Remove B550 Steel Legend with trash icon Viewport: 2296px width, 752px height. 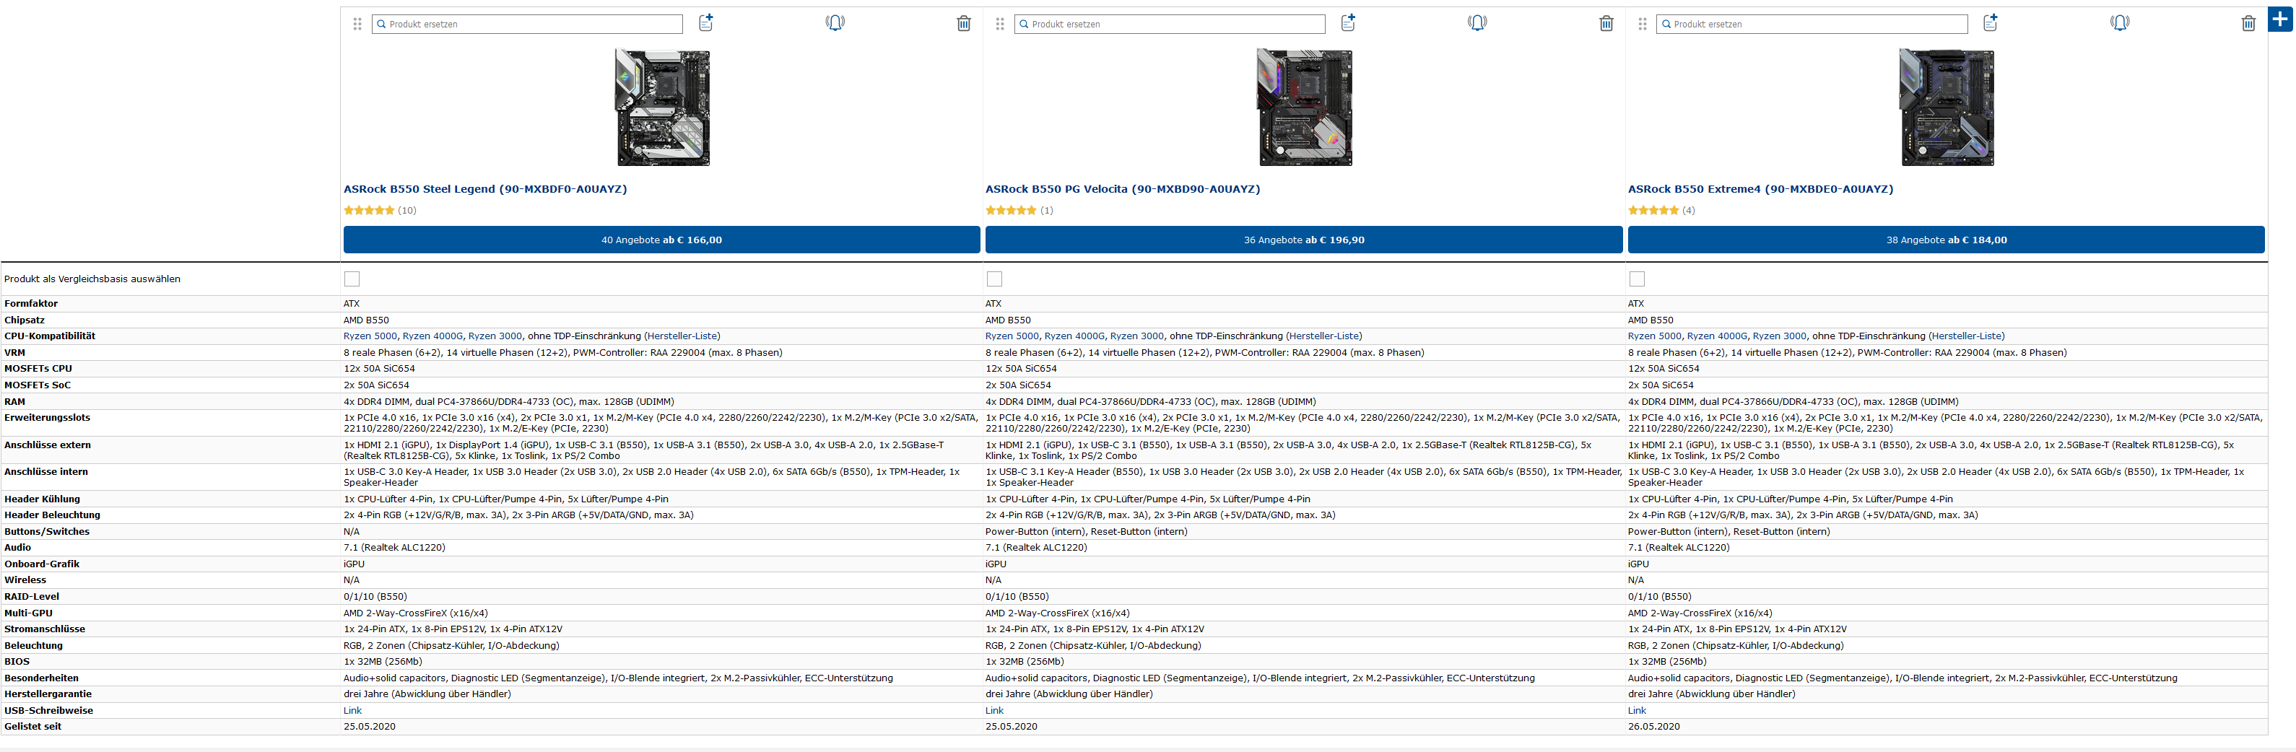click(963, 23)
